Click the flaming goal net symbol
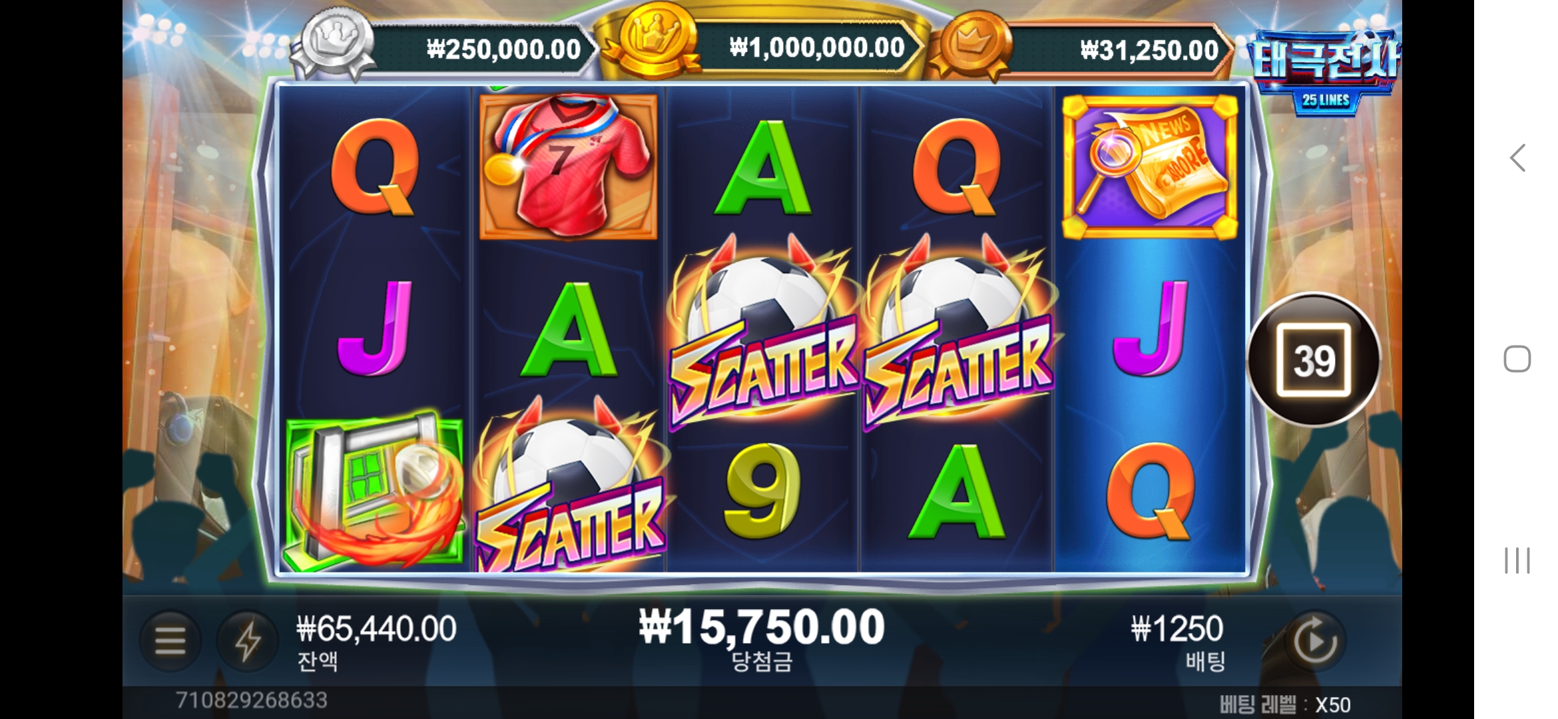This screenshot has height=719, width=1558. click(374, 493)
